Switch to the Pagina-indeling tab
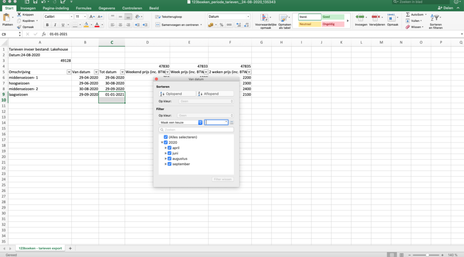 coord(56,8)
